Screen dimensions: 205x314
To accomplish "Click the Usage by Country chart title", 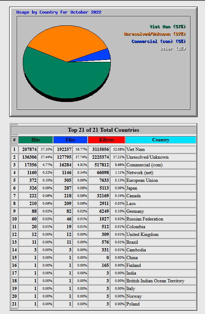I will (x=59, y=12).
